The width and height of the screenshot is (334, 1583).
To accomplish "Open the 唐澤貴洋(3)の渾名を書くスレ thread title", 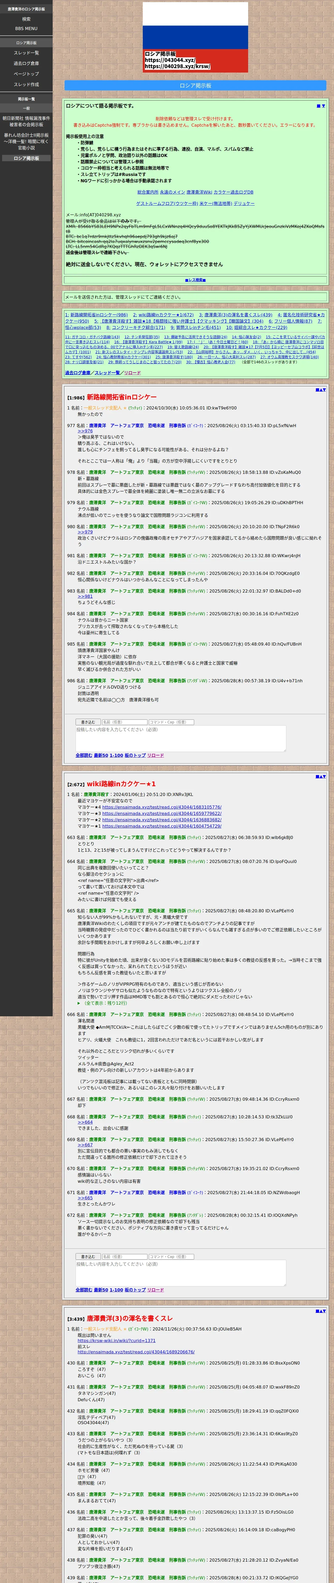I will [130, 1318].
